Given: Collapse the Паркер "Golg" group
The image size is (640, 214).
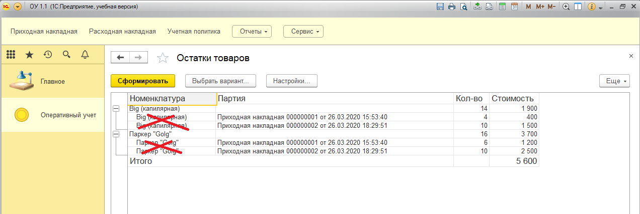Looking at the screenshot, I should [x=116, y=134].
